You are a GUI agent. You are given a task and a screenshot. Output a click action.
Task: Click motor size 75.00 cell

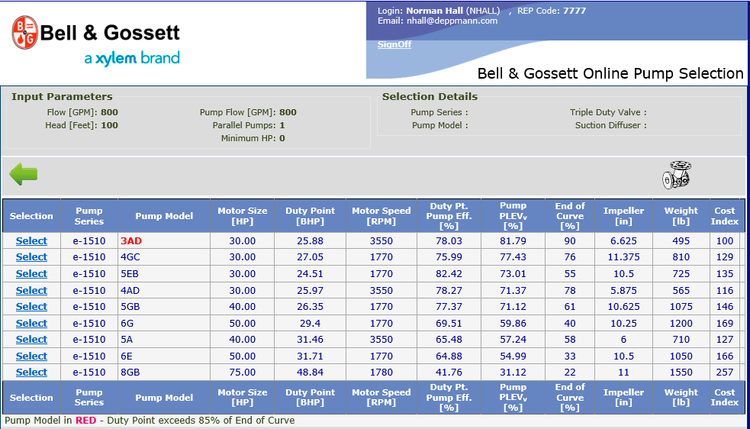243,372
